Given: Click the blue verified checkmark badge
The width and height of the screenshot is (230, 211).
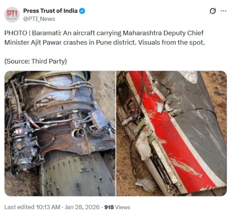Looking at the screenshot, I should click(x=82, y=11).
